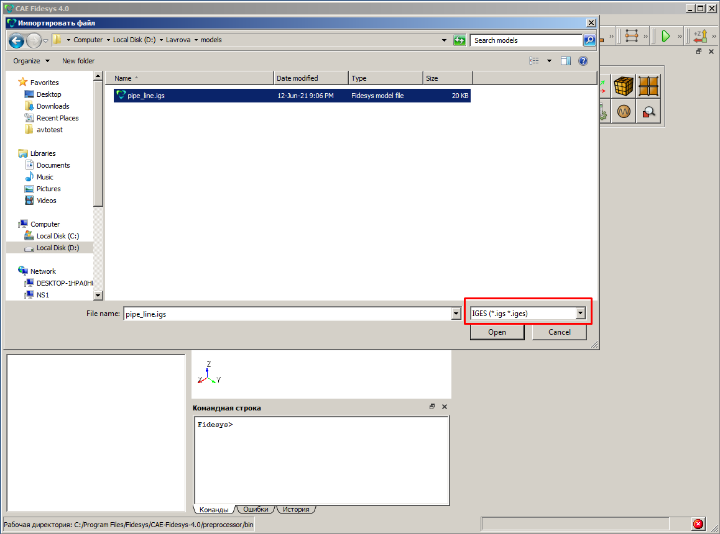Select Videos library
The image size is (720, 534).
(x=47, y=201)
